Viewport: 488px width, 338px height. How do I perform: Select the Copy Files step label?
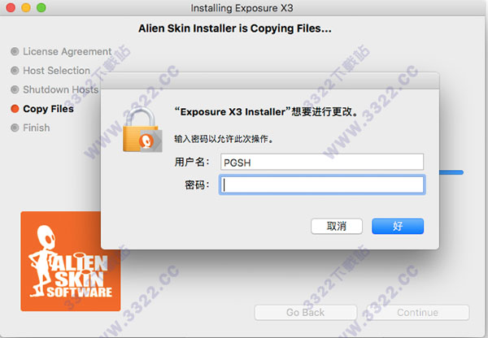click(x=48, y=109)
